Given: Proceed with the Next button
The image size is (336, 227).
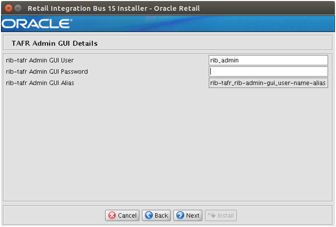Looking at the screenshot, I should (x=188, y=215).
